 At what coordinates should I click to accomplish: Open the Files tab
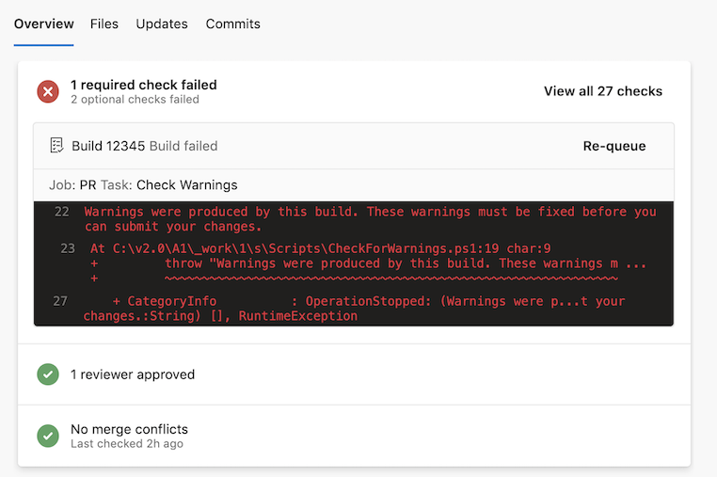(x=104, y=24)
